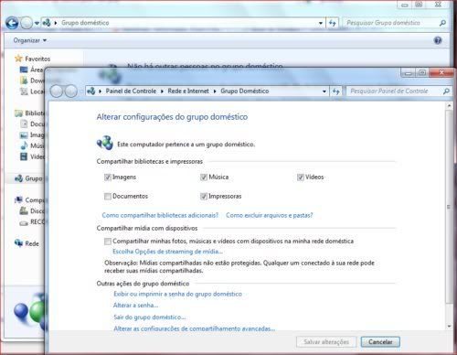The height and width of the screenshot is (355, 457).
Task: Expand arrow after Painel de Controle breadcrumb
Action: pyautogui.click(x=162, y=91)
